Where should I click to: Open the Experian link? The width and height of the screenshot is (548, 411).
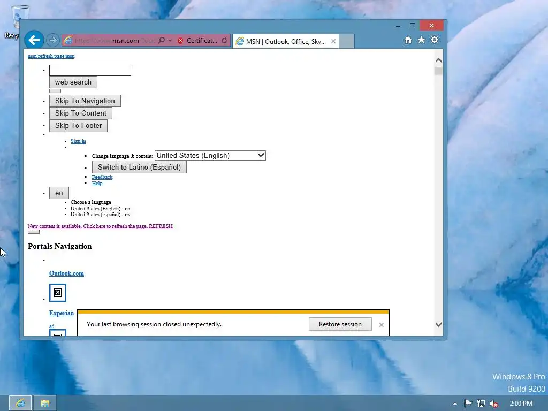click(62, 313)
